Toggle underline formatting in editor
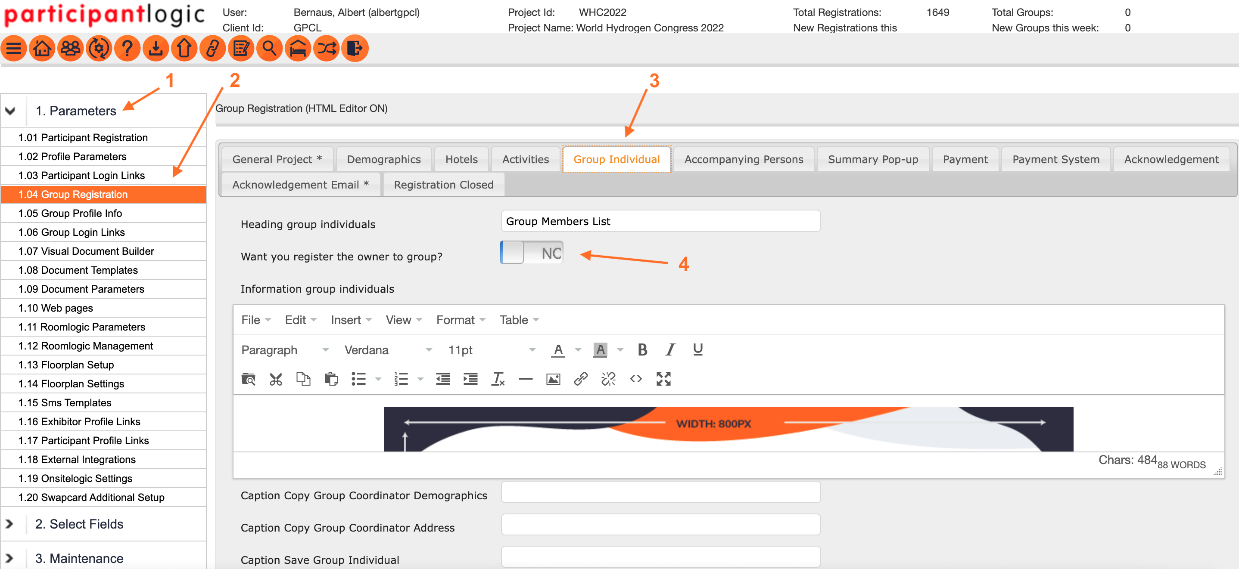Screen dimensions: 1239x569 coord(697,349)
